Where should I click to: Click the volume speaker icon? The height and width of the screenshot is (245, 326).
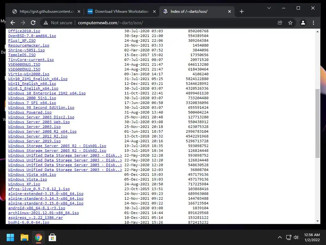point(296,237)
